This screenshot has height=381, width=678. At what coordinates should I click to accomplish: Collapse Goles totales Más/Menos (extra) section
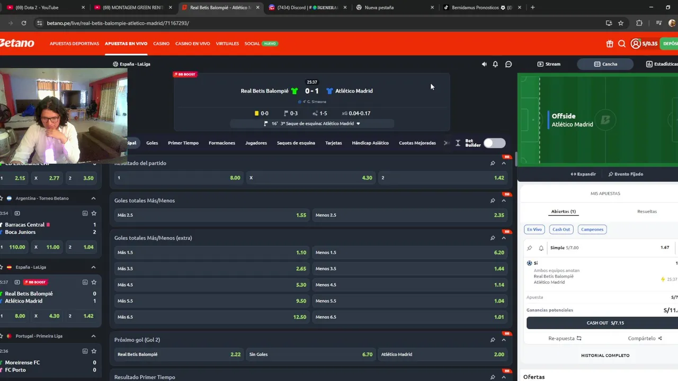point(504,238)
